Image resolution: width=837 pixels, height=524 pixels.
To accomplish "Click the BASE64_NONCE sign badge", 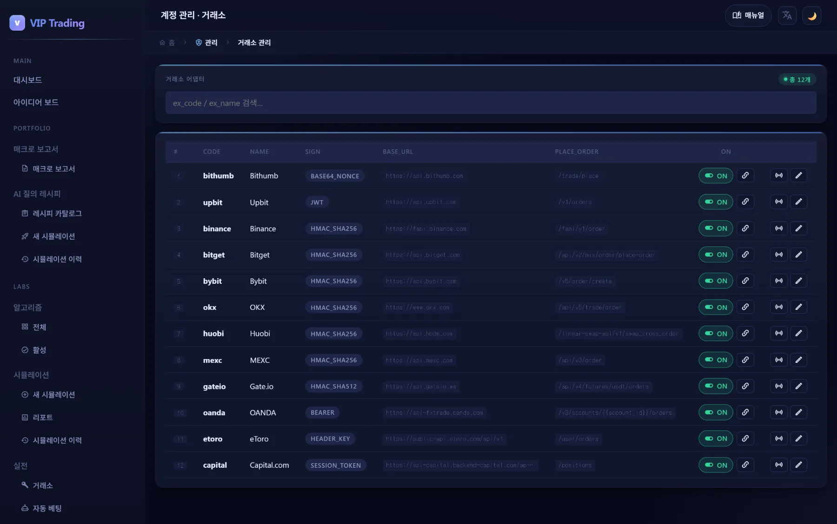I will pos(335,176).
